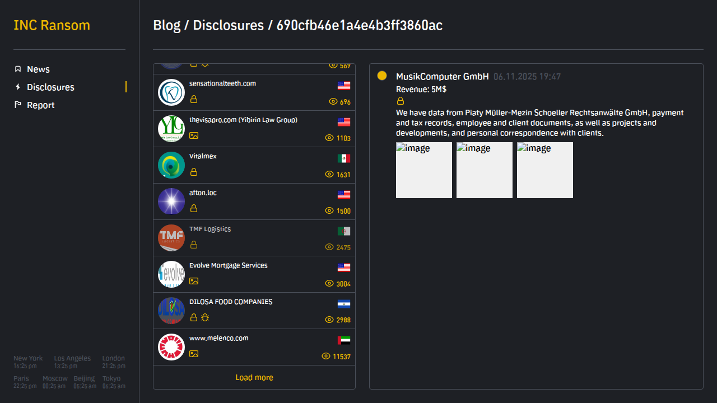Click the bug icon under DILOSA FOOD COMPANIES
Image resolution: width=717 pixels, height=403 pixels.
point(205,317)
